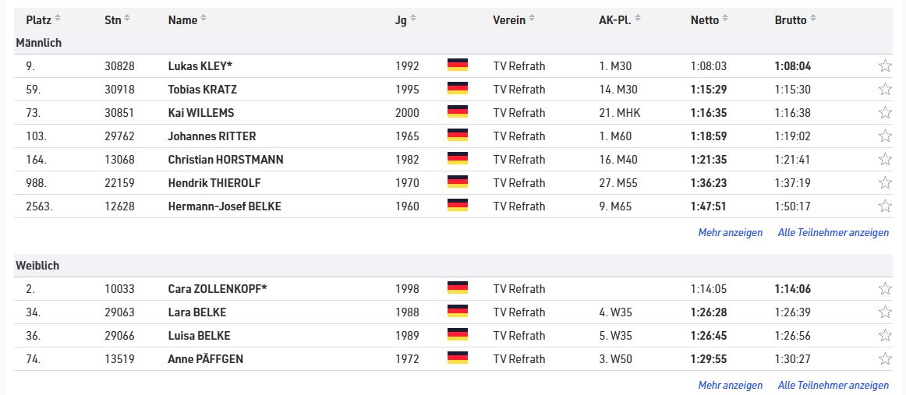Toggle star on Christian HORSTMANN row
Image resolution: width=906 pixels, height=395 pixels.
pyautogui.click(x=885, y=160)
